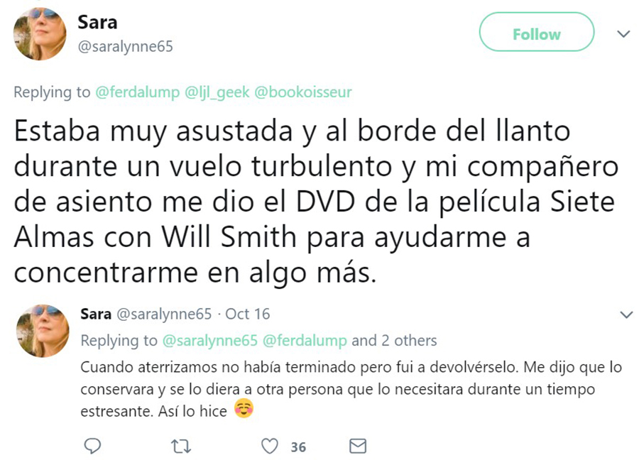Image resolution: width=639 pixels, height=460 pixels.
Task: Open the @saralynne65 handle under name
Action: pos(126,46)
